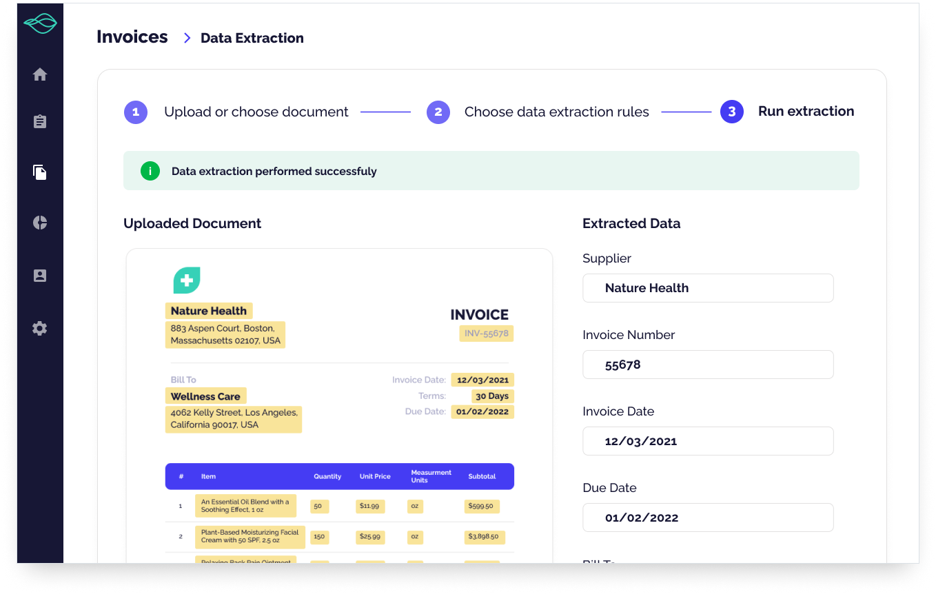Click the leaf logo in the sidebar

(40, 24)
